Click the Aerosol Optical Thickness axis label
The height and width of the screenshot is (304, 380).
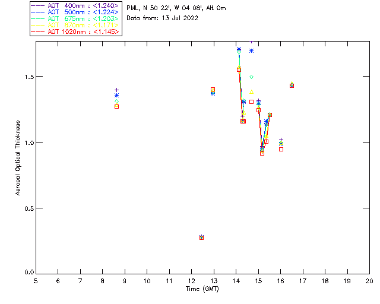click(18, 158)
